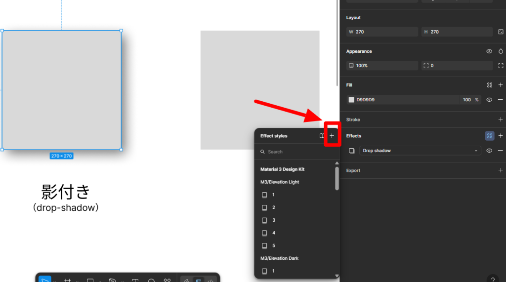Select M3/Elevation Light style 1
This screenshot has width=506, height=282.
[x=297, y=195]
